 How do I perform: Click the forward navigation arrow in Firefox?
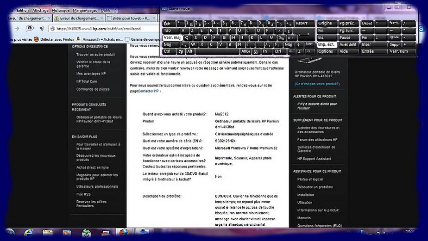click(x=17, y=28)
